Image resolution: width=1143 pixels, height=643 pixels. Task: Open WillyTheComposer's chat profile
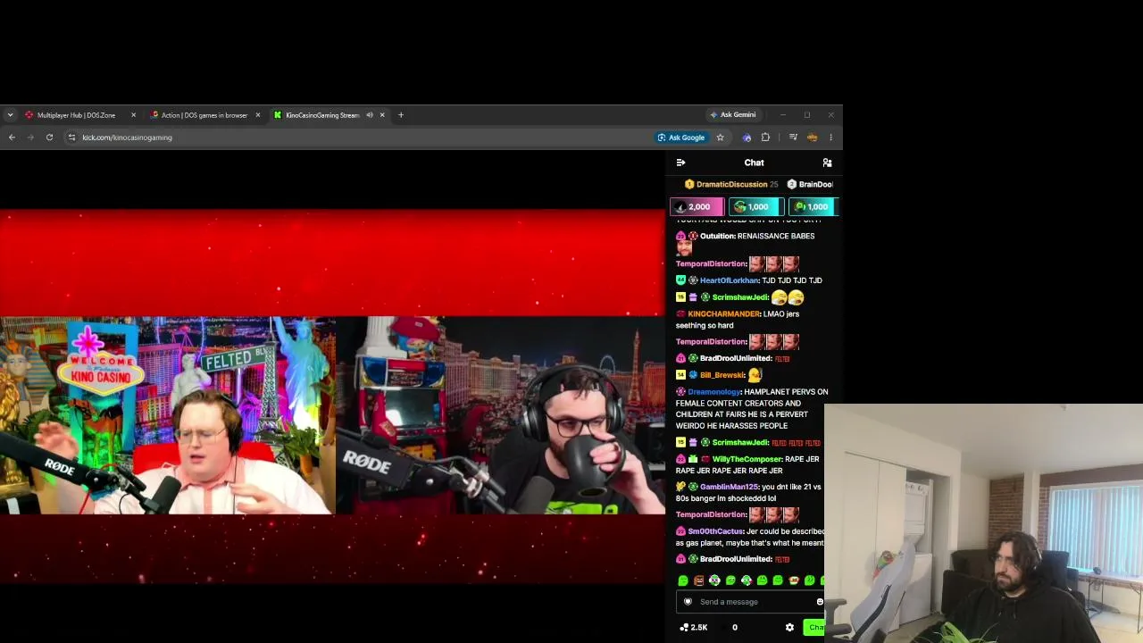click(x=747, y=459)
